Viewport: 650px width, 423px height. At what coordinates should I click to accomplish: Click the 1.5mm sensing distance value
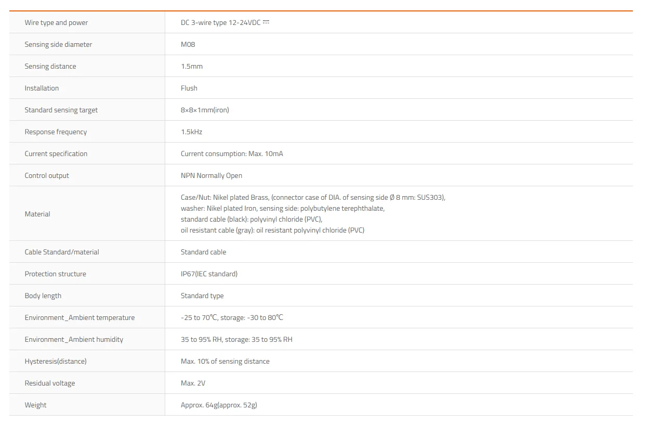coord(192,66)
